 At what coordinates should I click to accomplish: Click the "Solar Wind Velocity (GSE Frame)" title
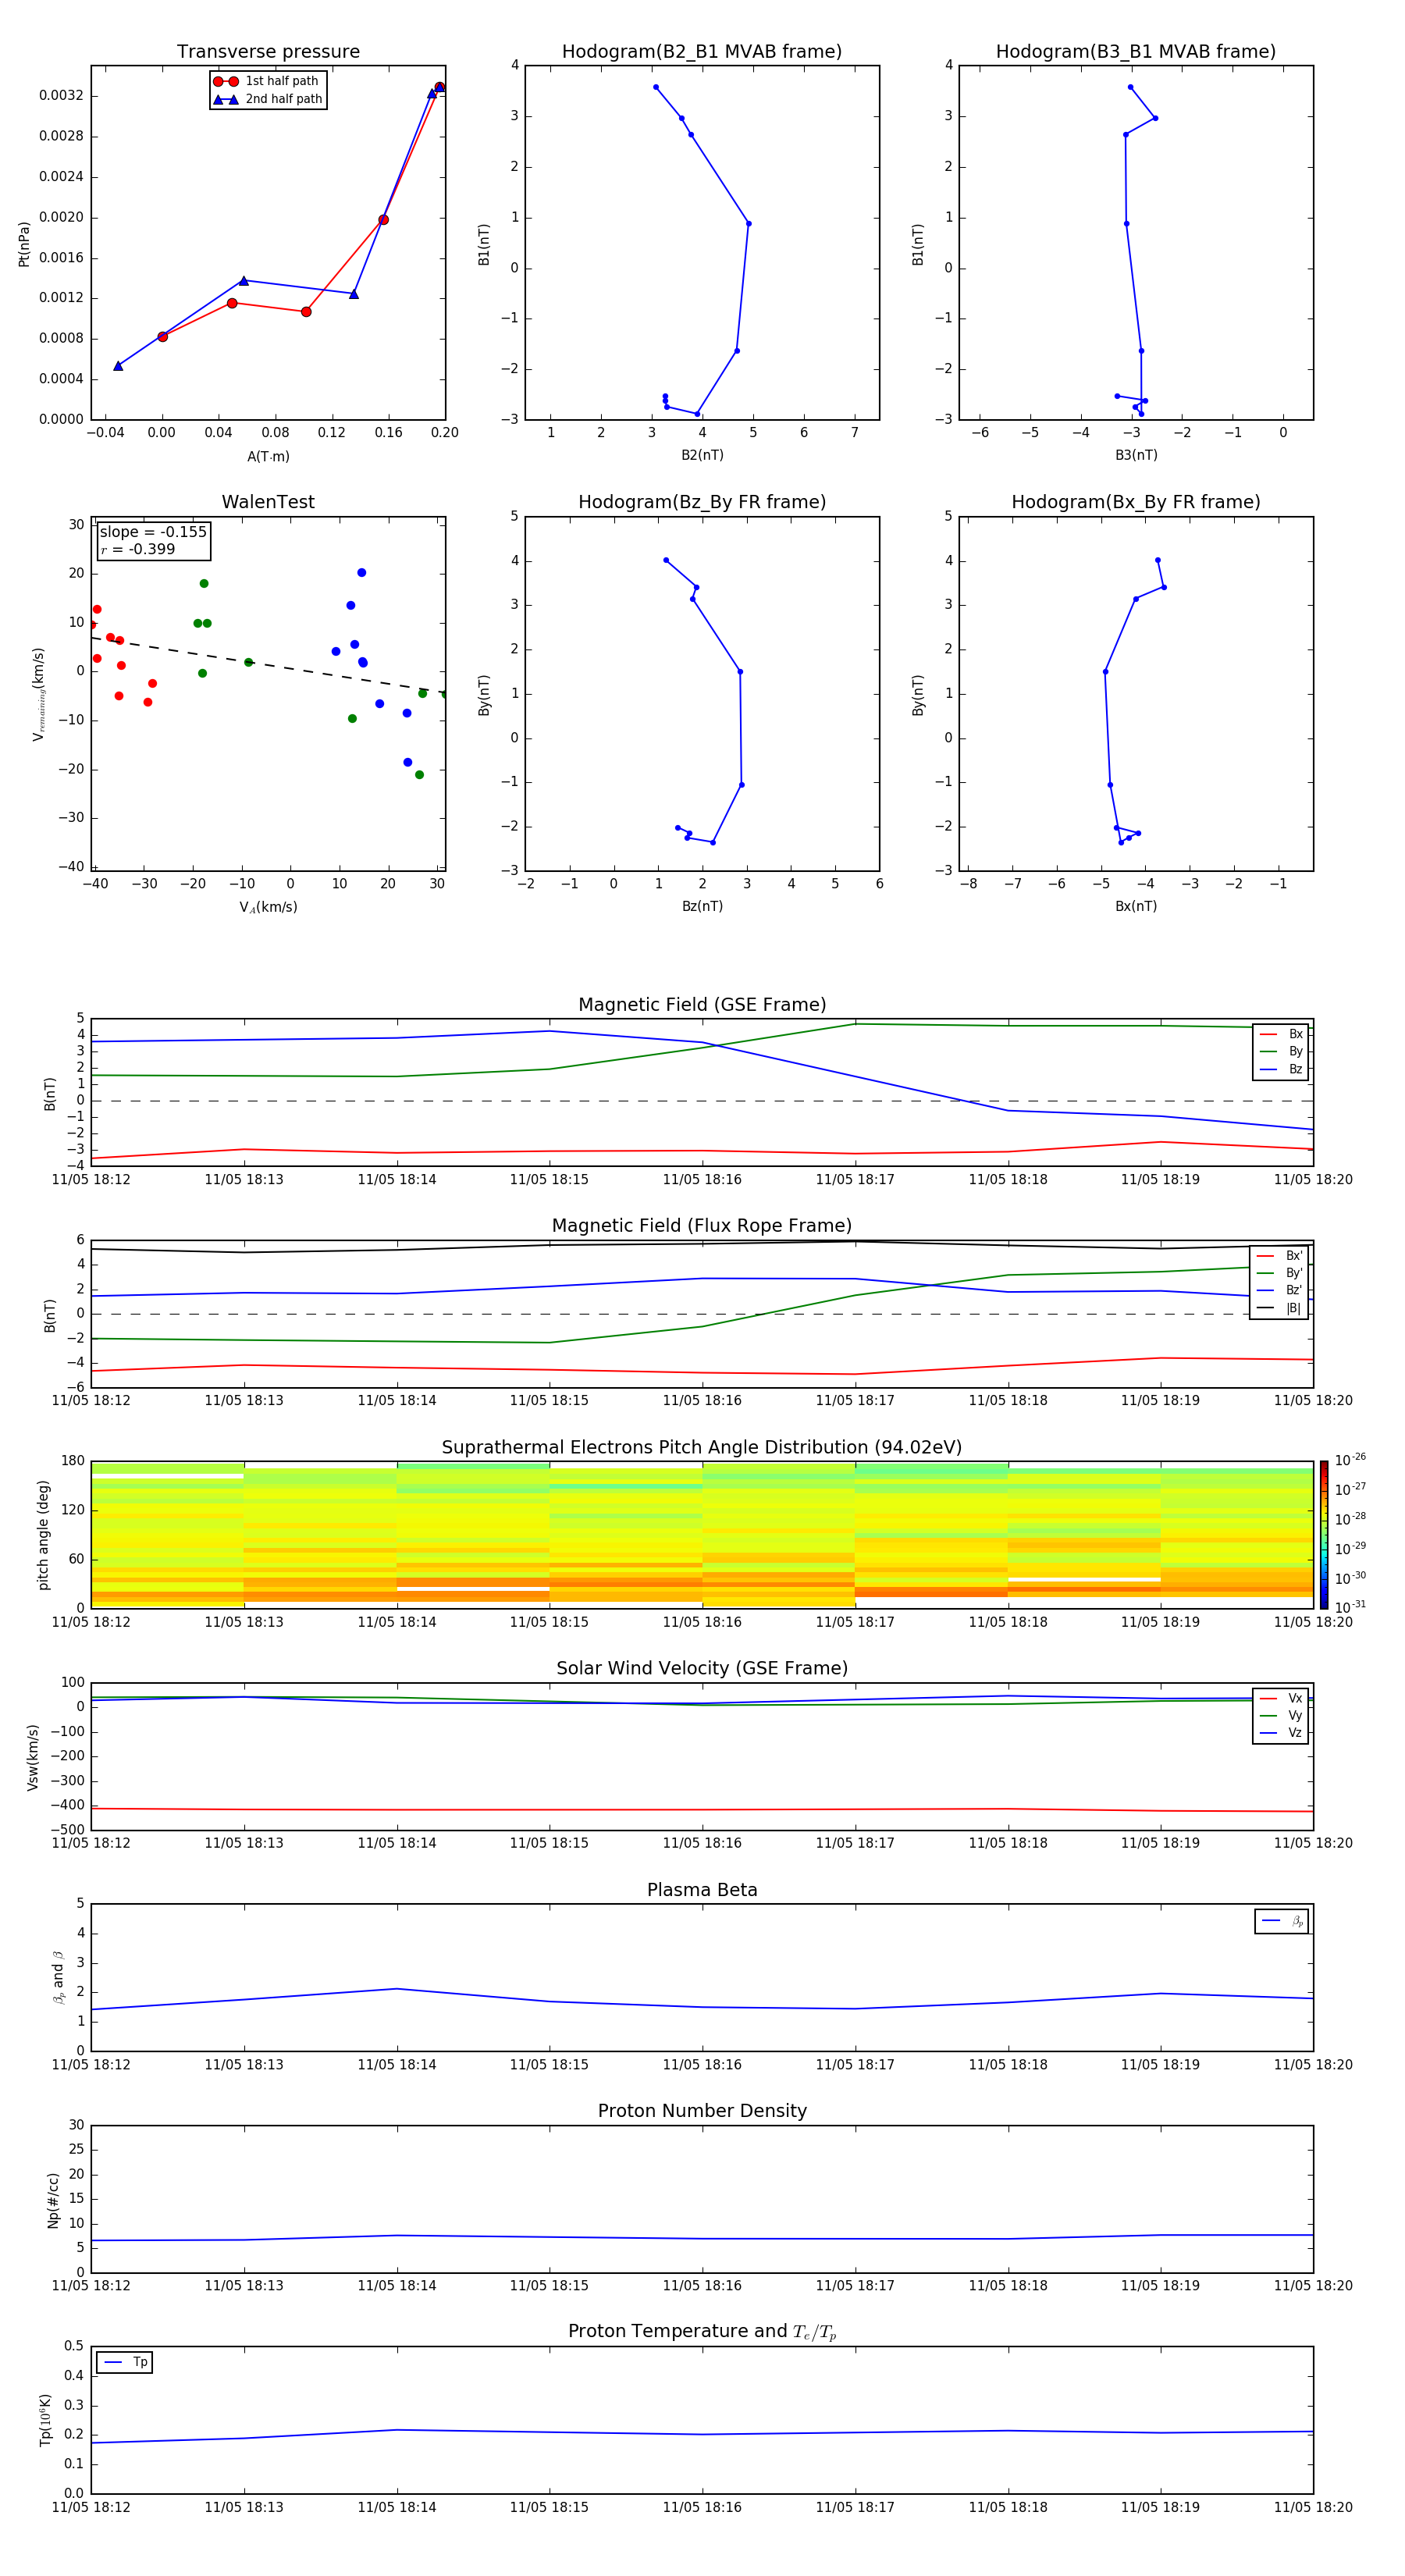702,1668
